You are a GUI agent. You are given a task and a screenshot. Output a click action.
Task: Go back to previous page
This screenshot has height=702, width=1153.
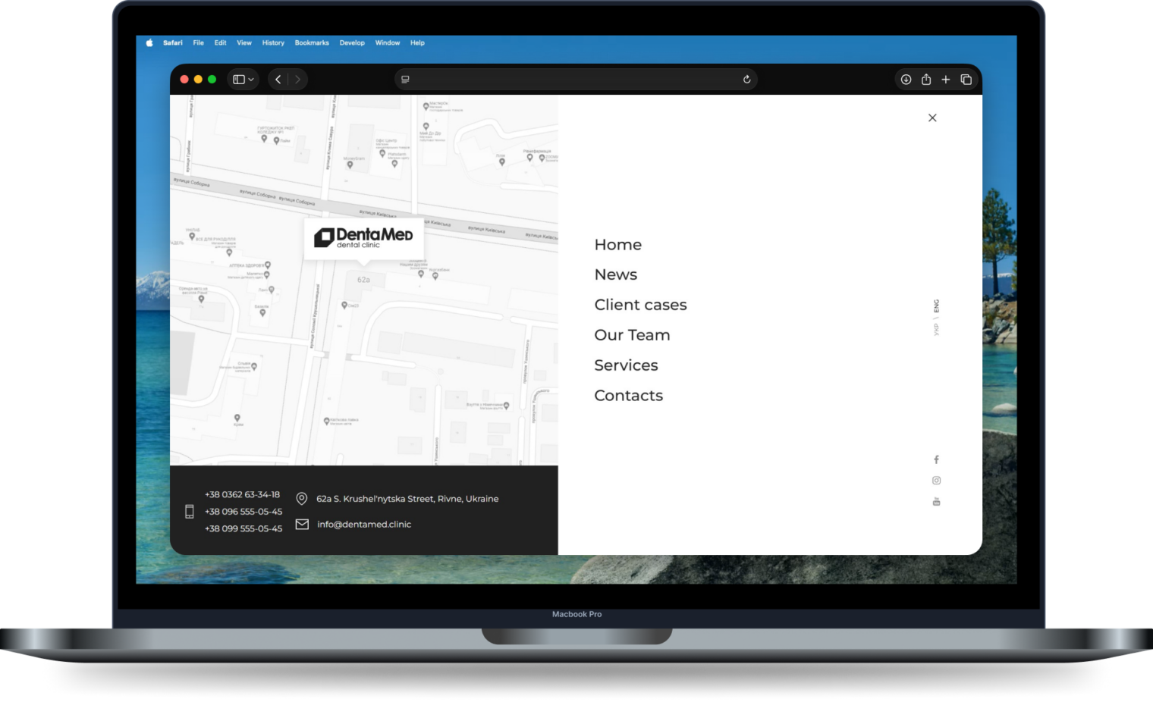point(278,80)
